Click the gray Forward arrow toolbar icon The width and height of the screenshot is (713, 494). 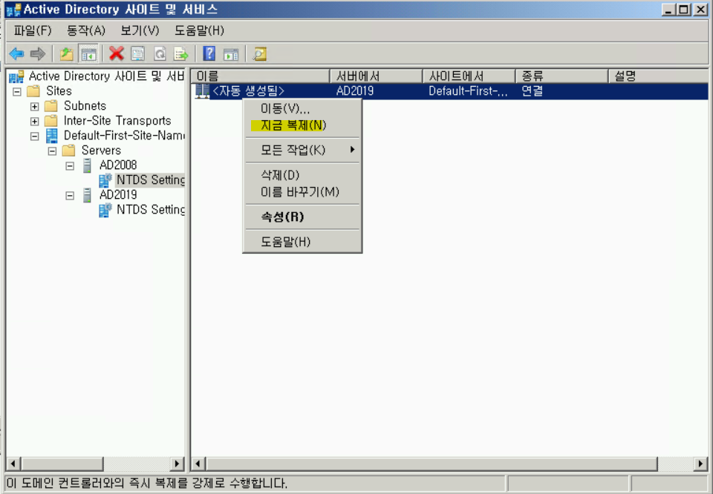coord(38,54)
